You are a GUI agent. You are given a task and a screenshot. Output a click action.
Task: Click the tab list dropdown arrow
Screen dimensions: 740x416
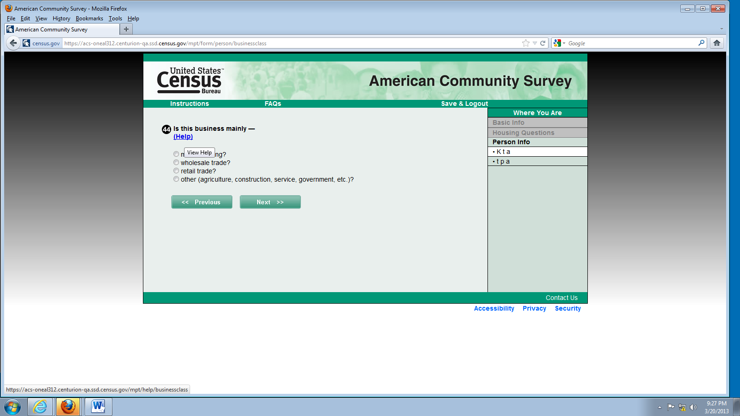pos(721,29)
